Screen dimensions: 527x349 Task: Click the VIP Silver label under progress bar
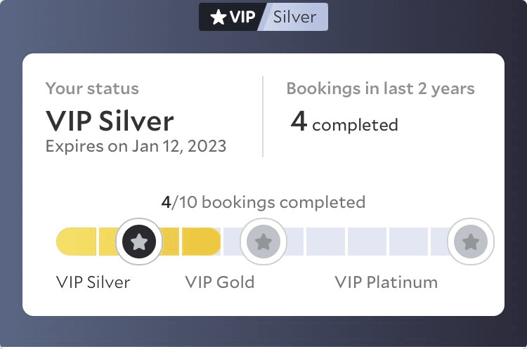[93, 282]
